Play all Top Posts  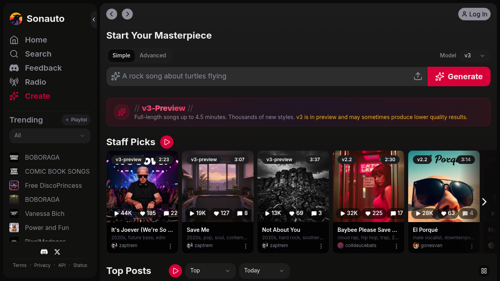click(175, 271)
